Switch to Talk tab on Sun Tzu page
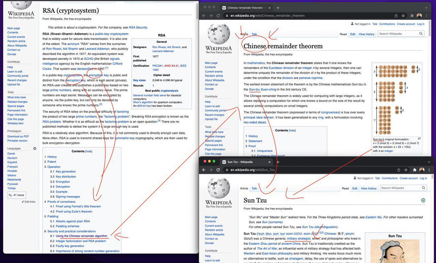436x263 pixels. click(x=254, y=188)
